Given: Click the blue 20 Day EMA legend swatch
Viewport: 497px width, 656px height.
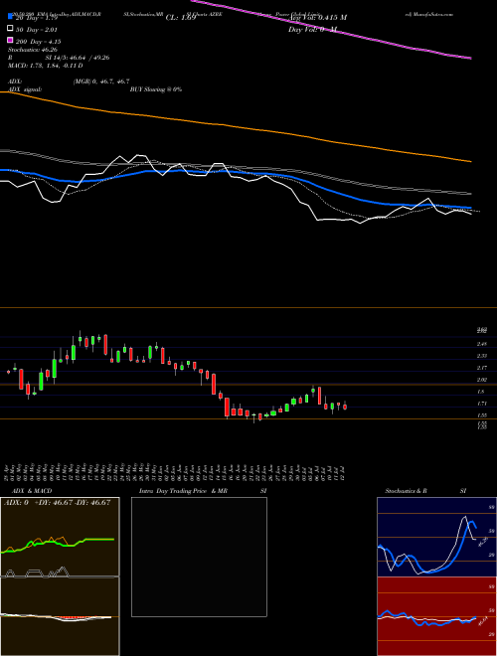Looking at the screenshot, I should [x=11, y=17].
